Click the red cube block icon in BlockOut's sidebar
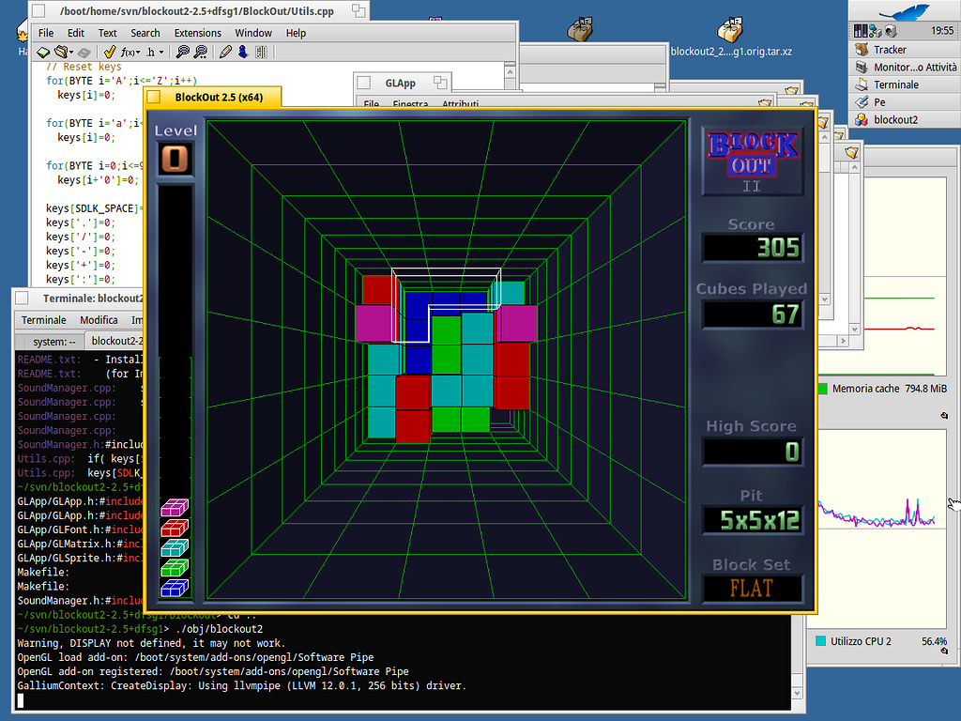 point(175,527)
